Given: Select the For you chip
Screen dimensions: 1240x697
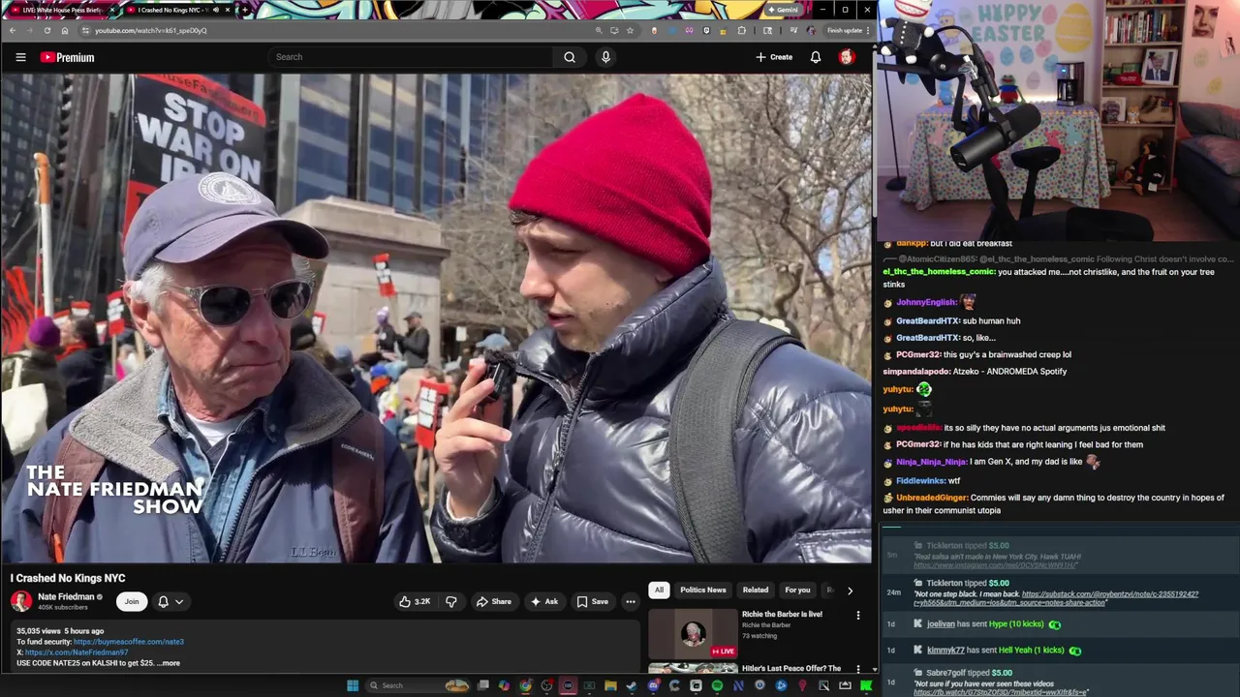Looking at the screenshot, I should (x=797, y=591).
